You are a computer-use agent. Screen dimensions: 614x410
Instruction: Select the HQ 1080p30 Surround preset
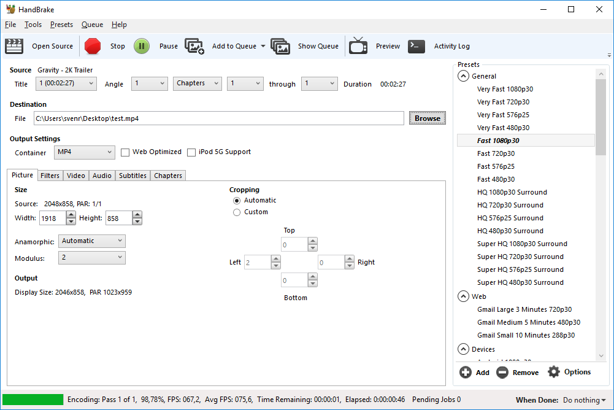(512, 192)
